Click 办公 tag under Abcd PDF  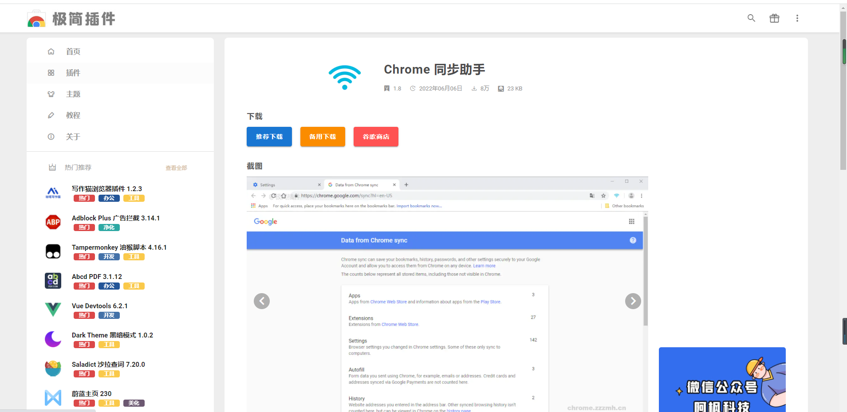coord(109,286)
